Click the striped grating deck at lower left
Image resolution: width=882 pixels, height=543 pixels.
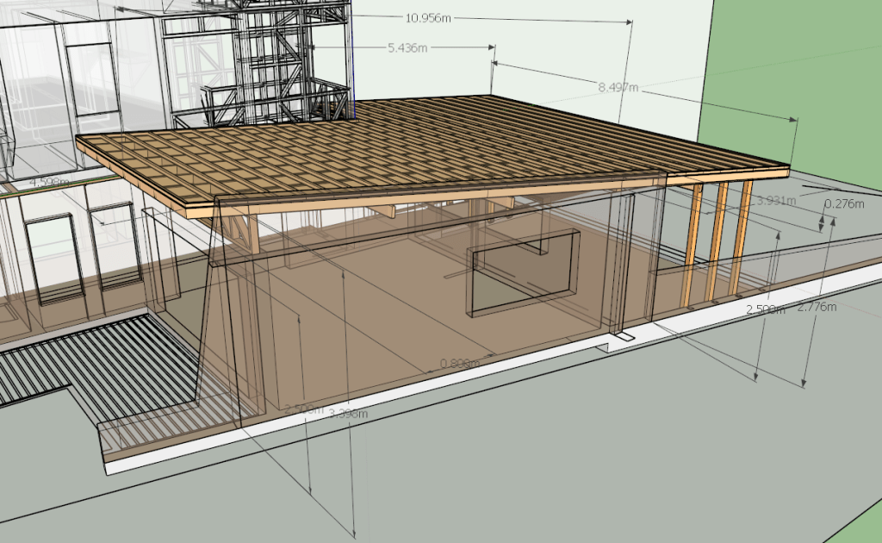[78, 358]
